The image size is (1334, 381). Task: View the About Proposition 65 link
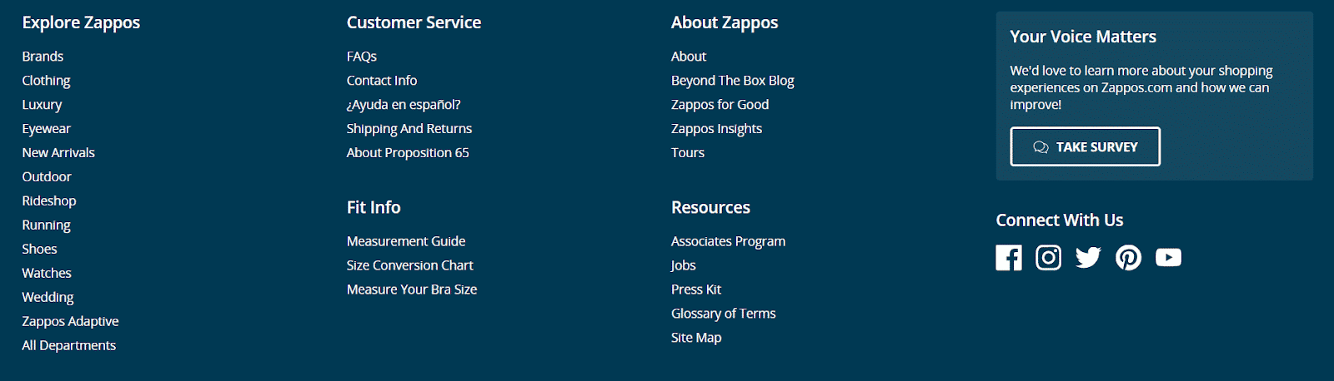pos(408,153)
